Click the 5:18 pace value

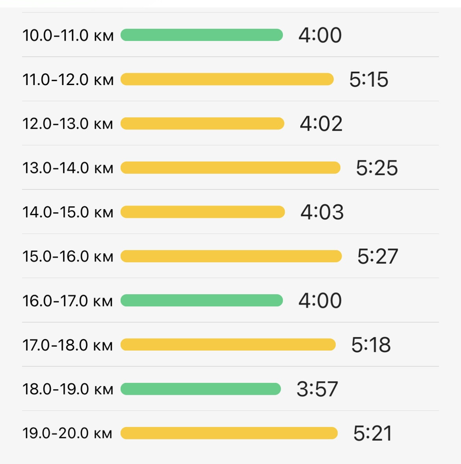371,345
